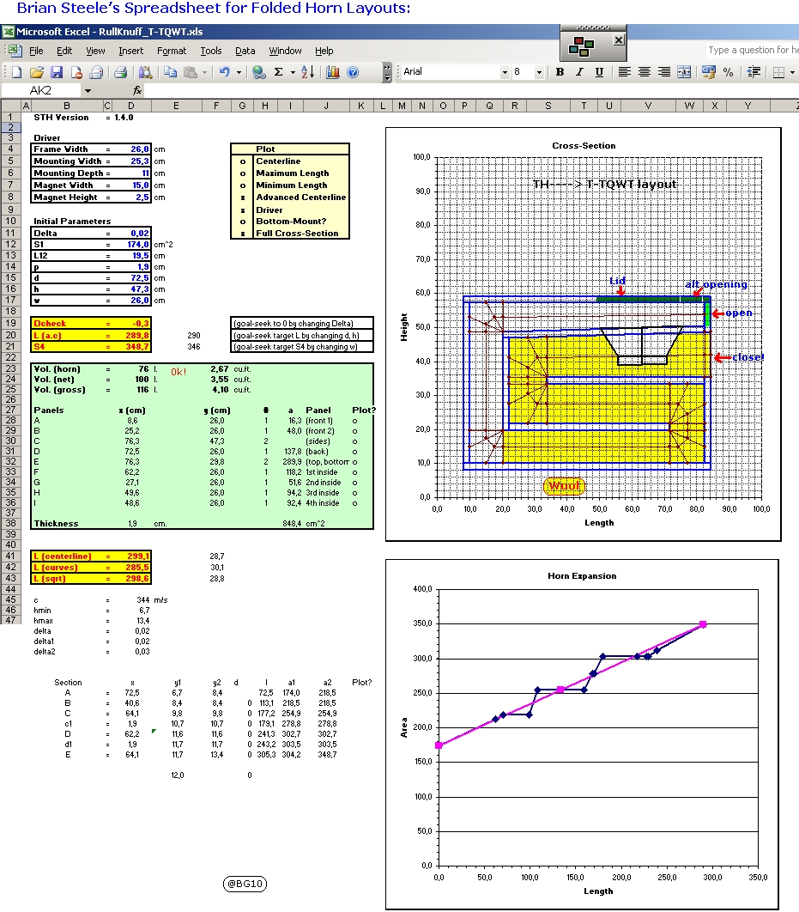Viewport: 799px width, 912px height.
Task: Open the Data menu
Action: tap(245, 51)
